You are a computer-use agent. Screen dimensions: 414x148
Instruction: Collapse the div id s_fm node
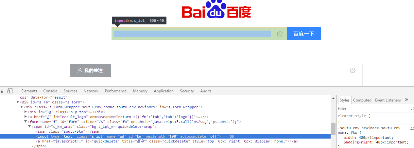point(18,102)
